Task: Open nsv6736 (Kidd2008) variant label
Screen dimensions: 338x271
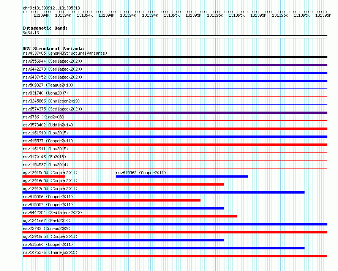Action: click(43, 117)
